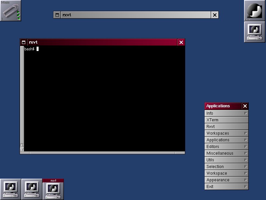Click the previous-workspace green arrow on the clip
266x200 pixels.
tap(19, 18)
